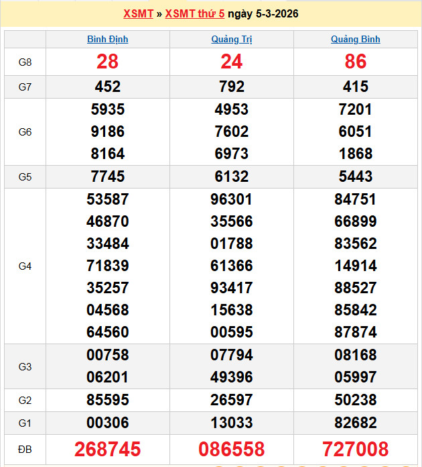Click the Quảng Bình special prize 727008
The width and height of the screenshot is (422, 467).
pyautogui.click(x=355, y=449)
